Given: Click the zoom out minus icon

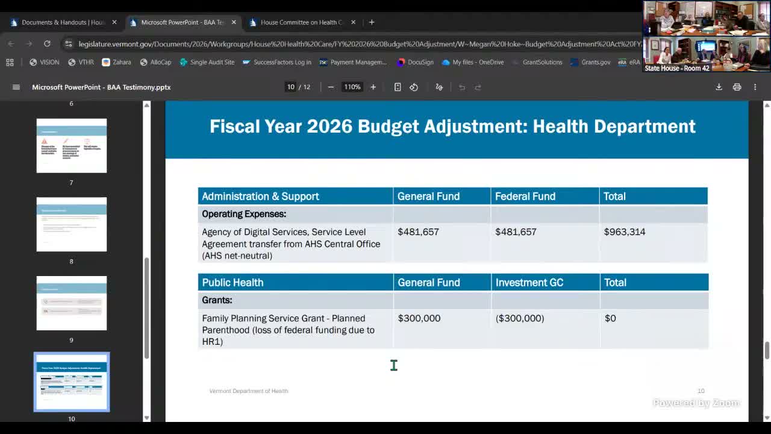Looking at the screenshot, I should 331,87.
